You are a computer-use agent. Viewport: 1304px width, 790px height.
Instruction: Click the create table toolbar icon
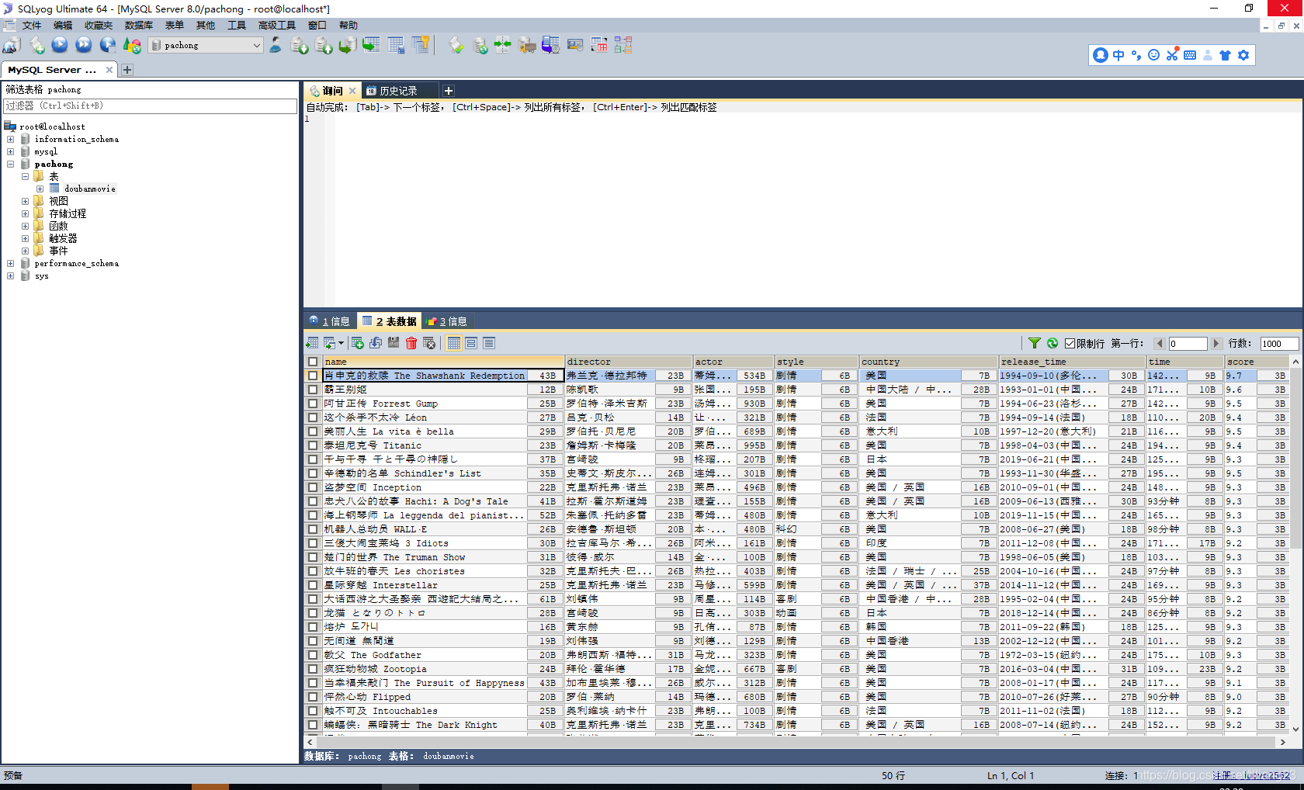(396, 46)
